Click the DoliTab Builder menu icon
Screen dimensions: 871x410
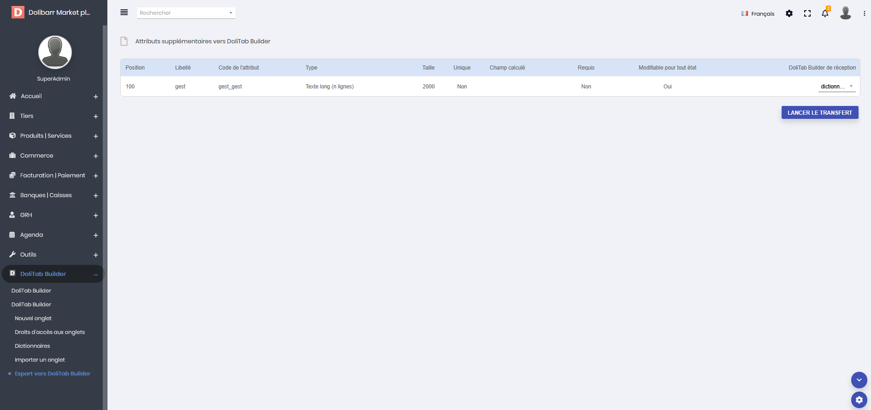[12, 273]
